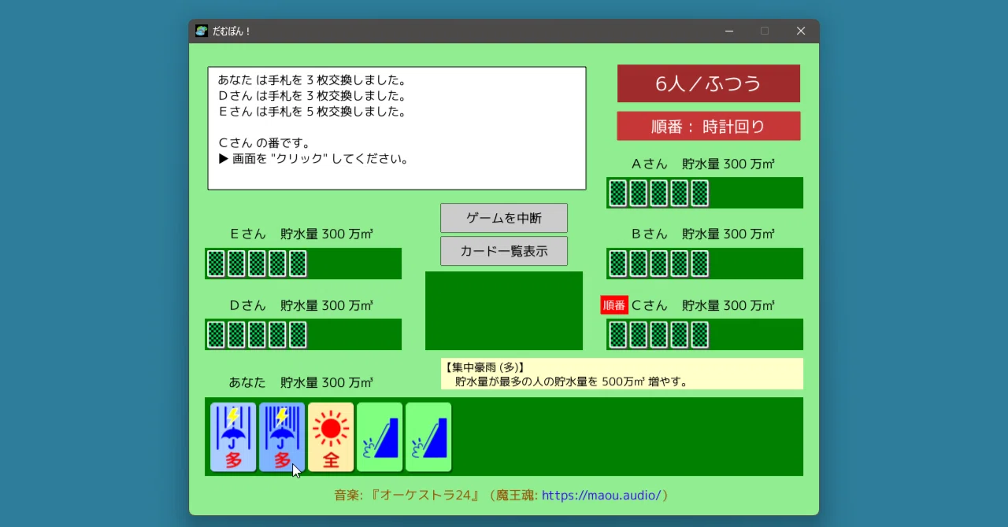The image size is (1008, 527).
Task: Click Eさん's leftmost face-down card
Action: 216,263
